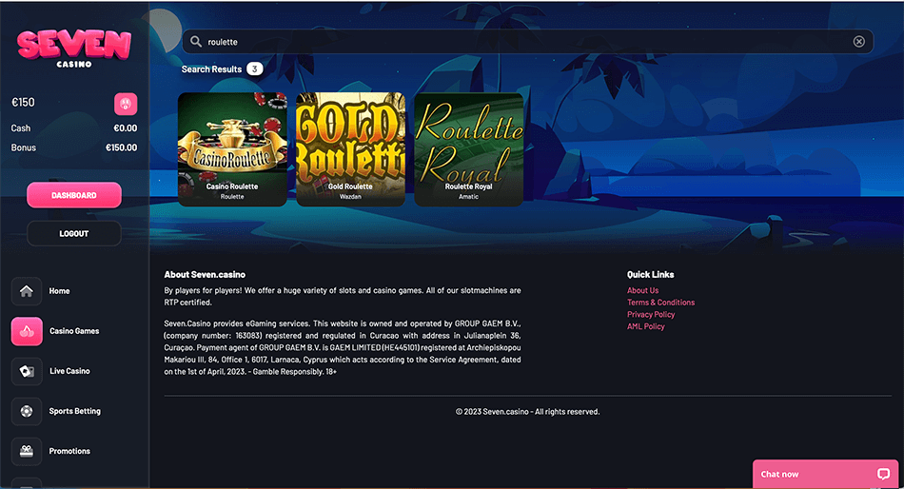Open the About Us link
The height and width of the screenshot is (489, 904).
coord(643,290)
